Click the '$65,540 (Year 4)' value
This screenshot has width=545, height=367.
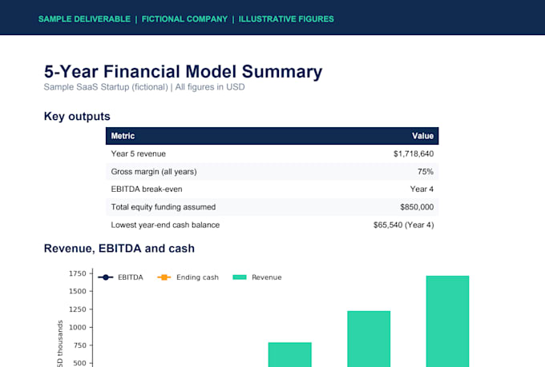(x=403, y=225)
